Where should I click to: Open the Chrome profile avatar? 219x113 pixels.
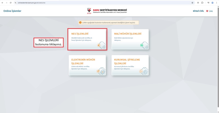point(212,2)
